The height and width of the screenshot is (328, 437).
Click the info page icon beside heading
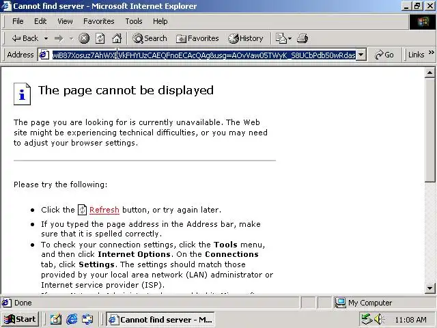22,94
